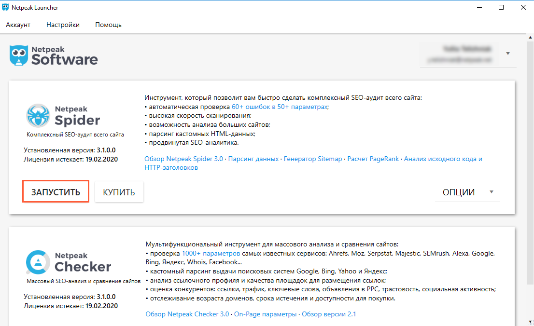The width and height of the screenshot is (534, 326).
Task: Click Spider installed version text 3.1.0.0
Action: coord(106,150)
